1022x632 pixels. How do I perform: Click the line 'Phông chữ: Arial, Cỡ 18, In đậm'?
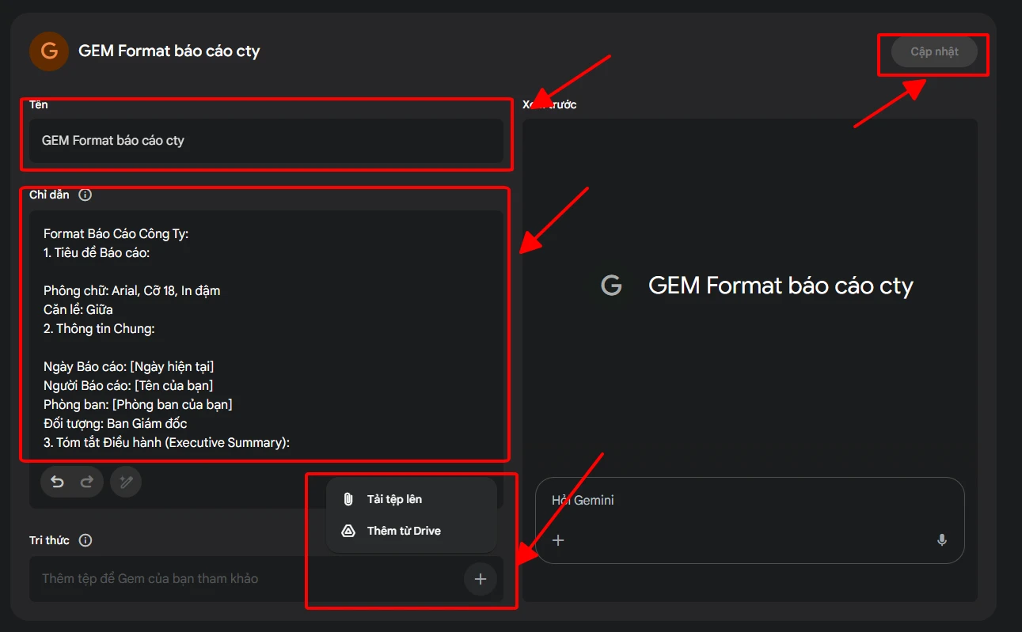click(x=132, y=291)
